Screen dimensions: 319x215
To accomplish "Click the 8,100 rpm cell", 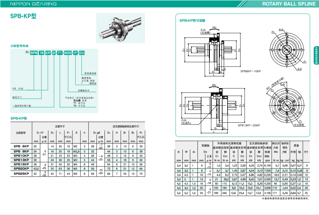I will (267, 166).
